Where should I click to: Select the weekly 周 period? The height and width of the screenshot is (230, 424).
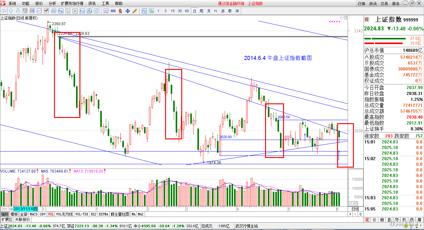click(x=201, y=11)
